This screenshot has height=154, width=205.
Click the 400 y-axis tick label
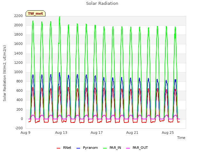[20, 100]
